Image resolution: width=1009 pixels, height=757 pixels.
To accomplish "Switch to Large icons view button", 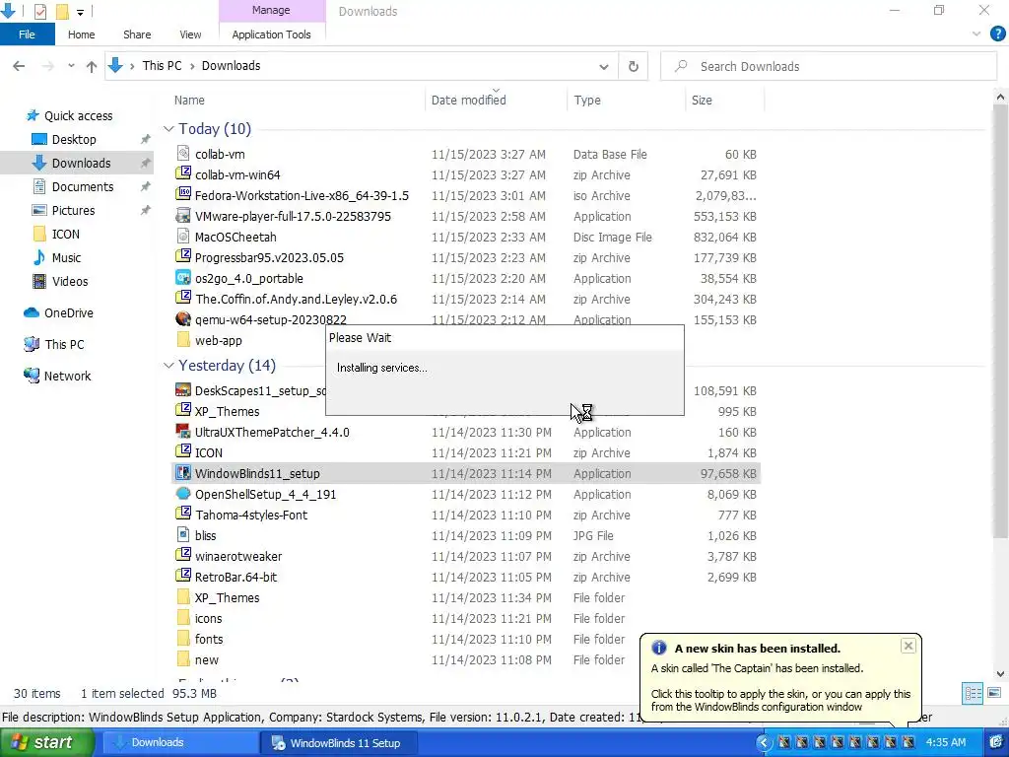I will pyautogui.click(x=993, y=693).
